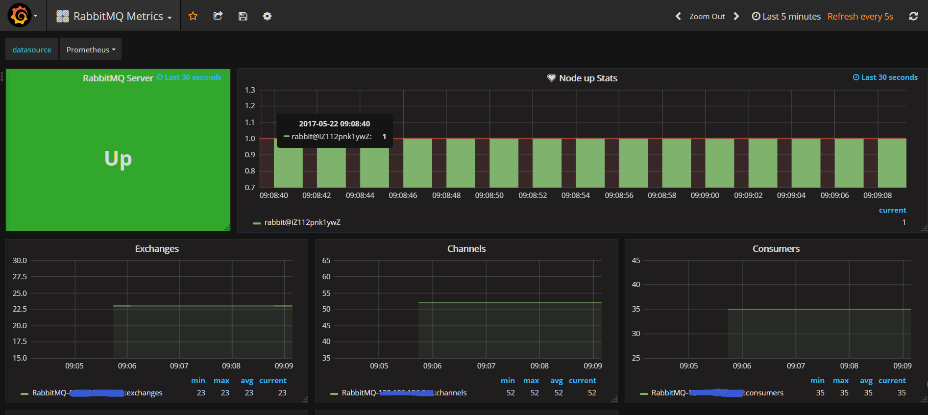Image resolution: width=928 pixels, height=415 pixels.
Task: Open the Consumers panel title menu
Action: point(776,248)
